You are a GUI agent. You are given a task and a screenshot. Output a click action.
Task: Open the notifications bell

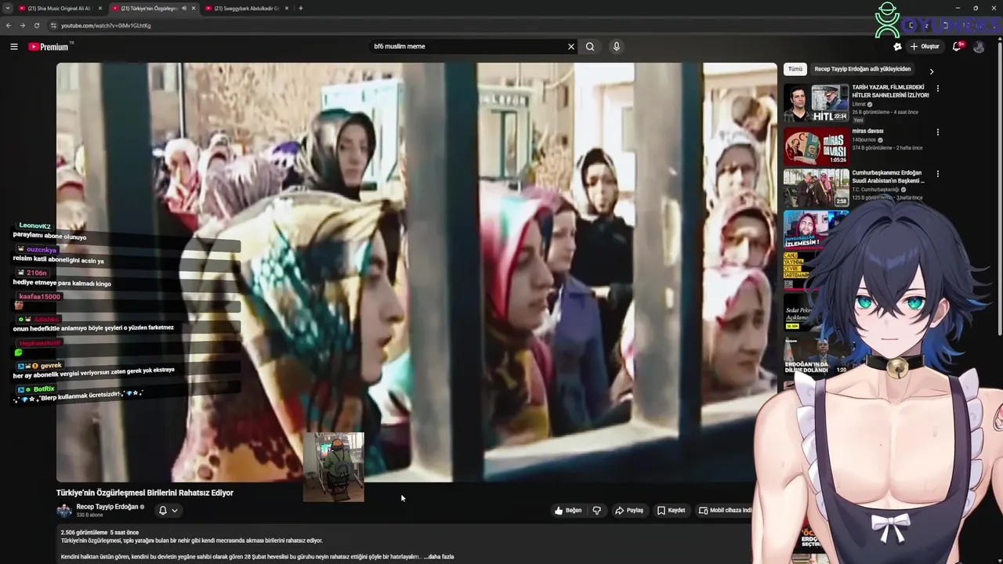[x=957, y=46]
